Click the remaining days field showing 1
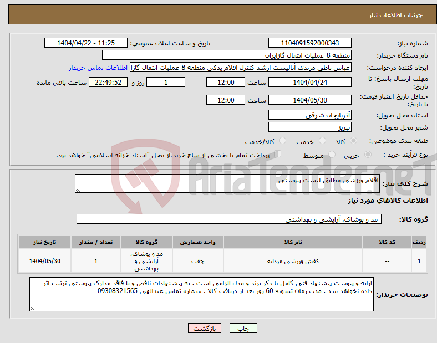Image resolution: width=437 pixels, height=343 pixels. point(166,82)
